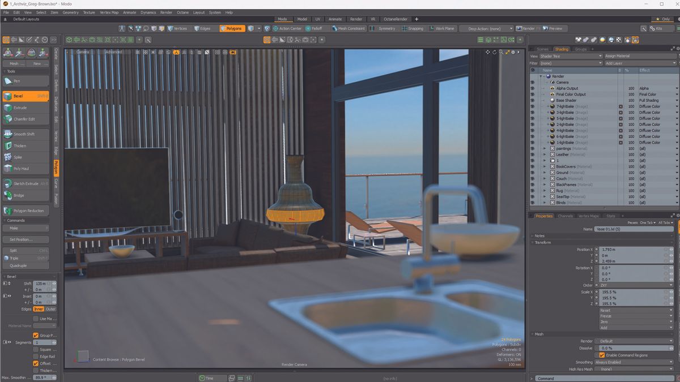Hide the Couch material in the Shader Tree
The height and width of the screenshot is (382, 680).
(532, 178)
